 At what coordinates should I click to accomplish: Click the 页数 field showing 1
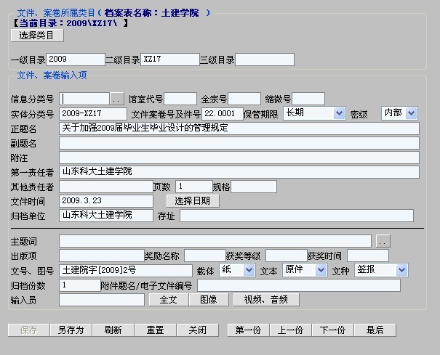coord(194,187)
